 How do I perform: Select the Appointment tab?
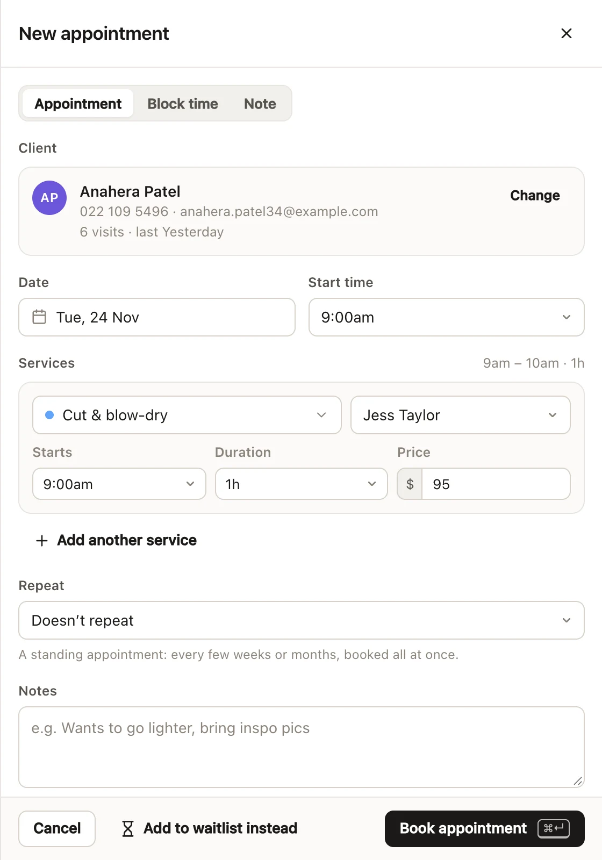point(78,103)
